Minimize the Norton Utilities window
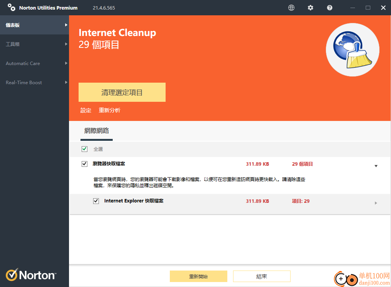The height and width of the screenshot is (287, 391). (x=353, y=8)
